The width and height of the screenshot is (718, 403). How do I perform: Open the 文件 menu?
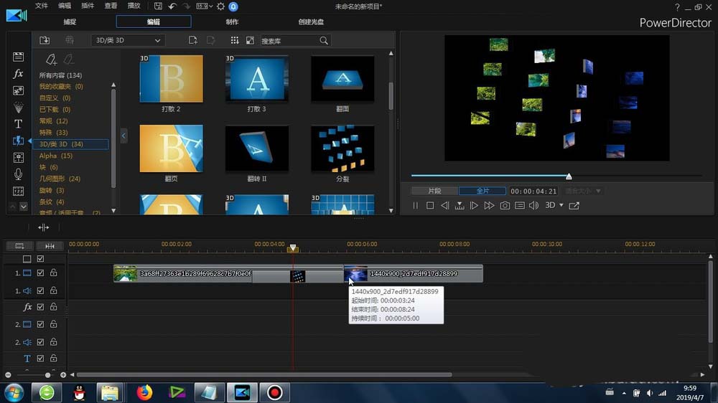pyautogui.click(x=41, y=6)
